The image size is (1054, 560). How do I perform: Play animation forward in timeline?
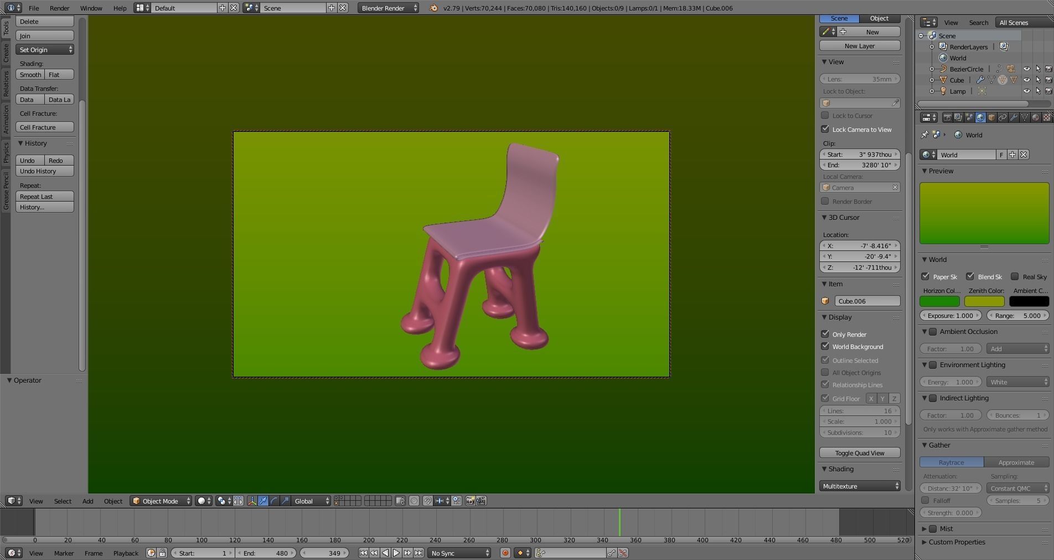(x=396, y=553)
